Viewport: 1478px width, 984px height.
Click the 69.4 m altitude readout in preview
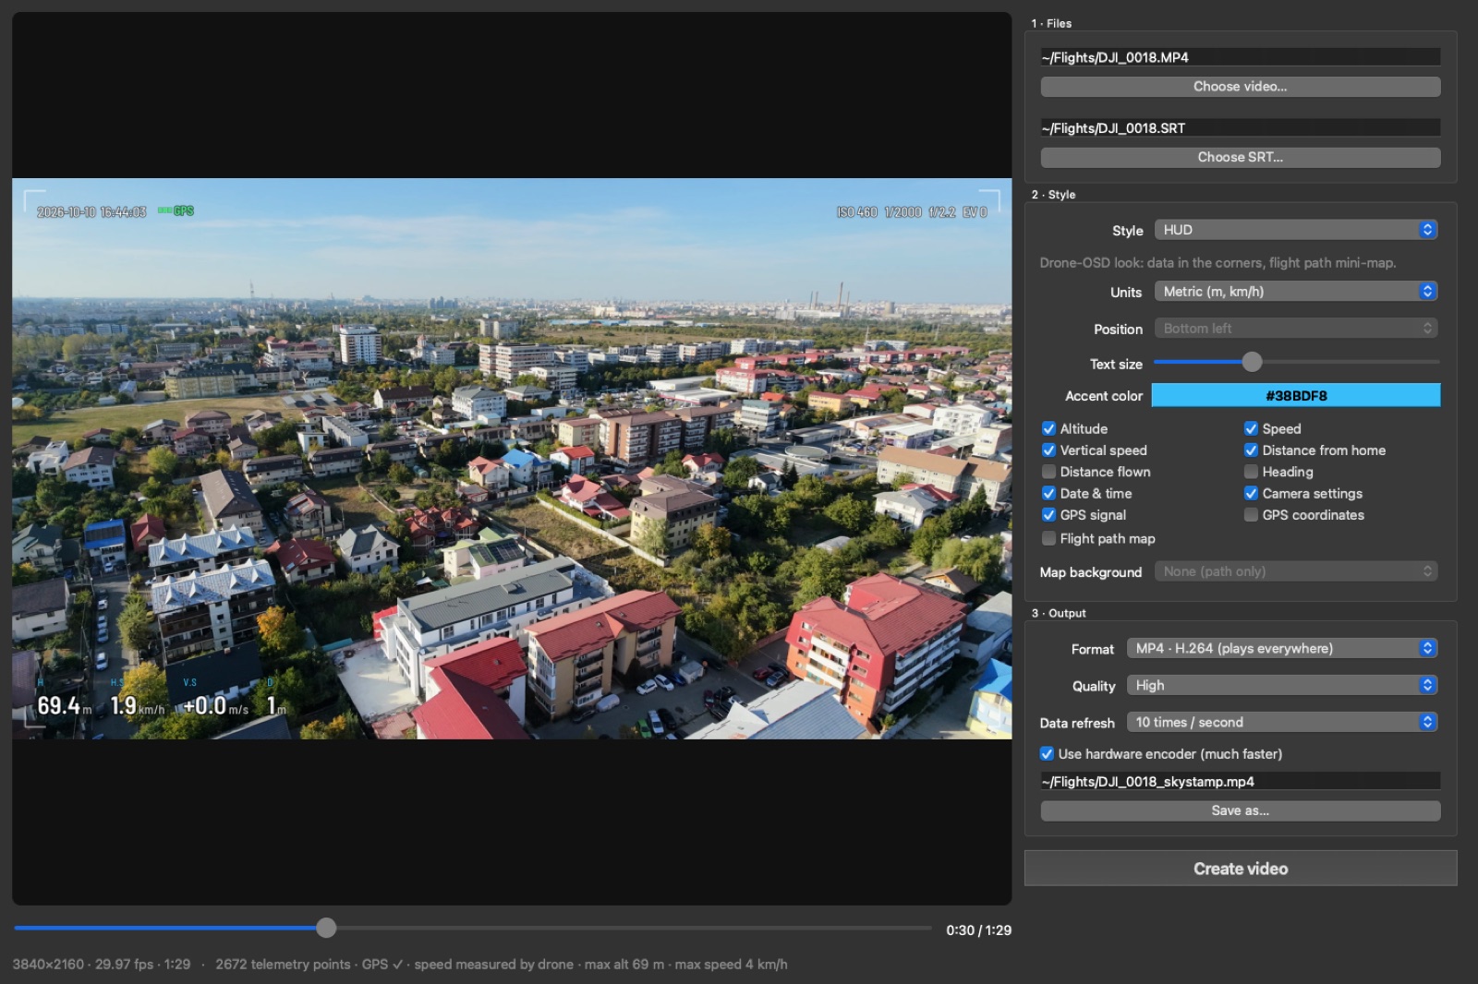[x=64, y=706]
